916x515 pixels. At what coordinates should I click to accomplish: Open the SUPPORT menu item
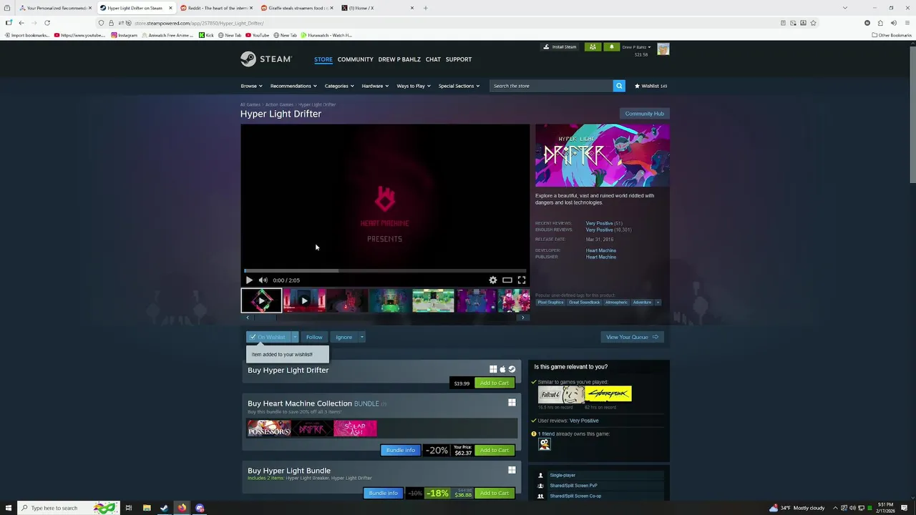click(459, 59)
